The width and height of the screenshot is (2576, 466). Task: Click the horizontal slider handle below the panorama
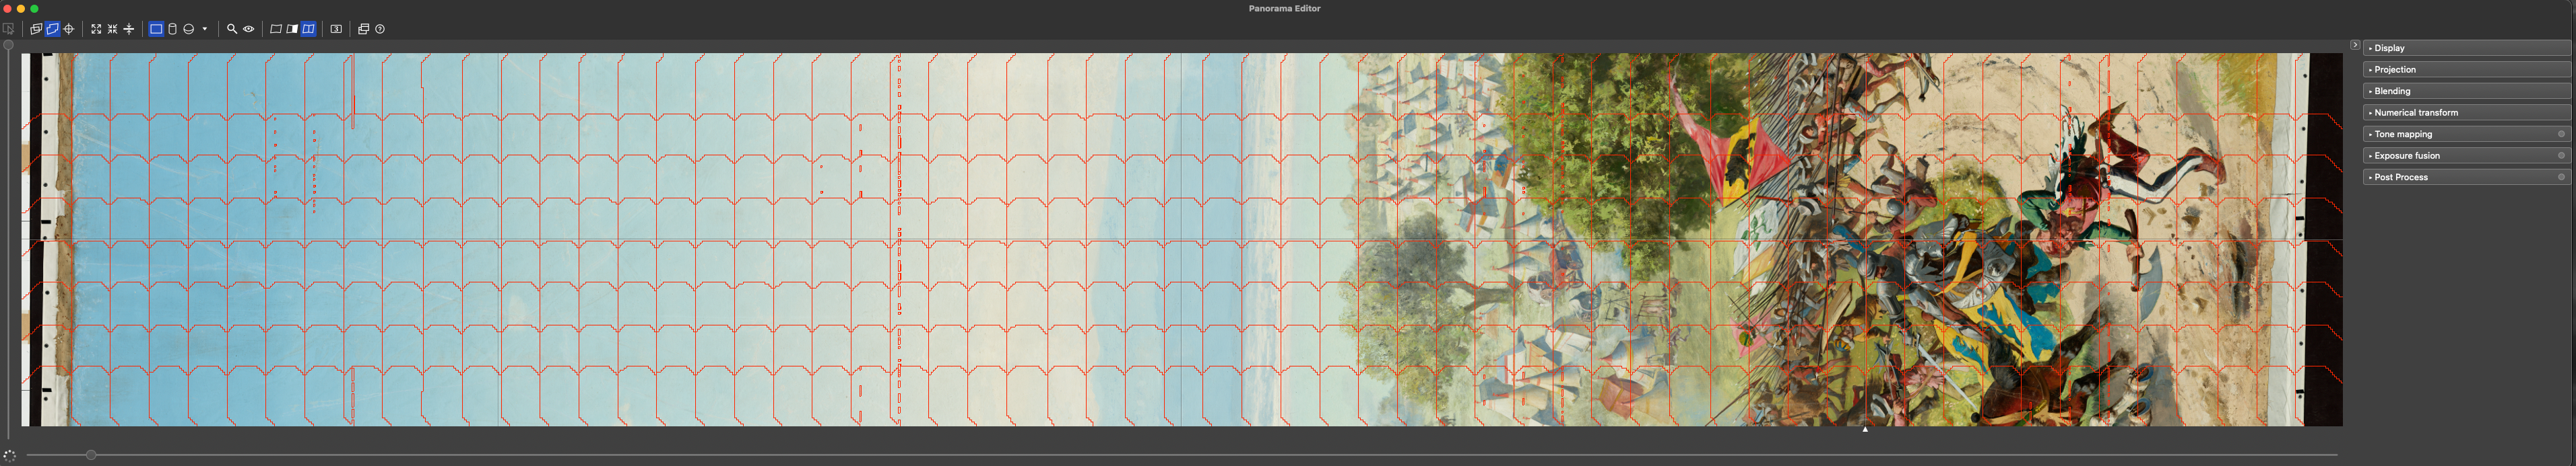[x=91, y=455]
